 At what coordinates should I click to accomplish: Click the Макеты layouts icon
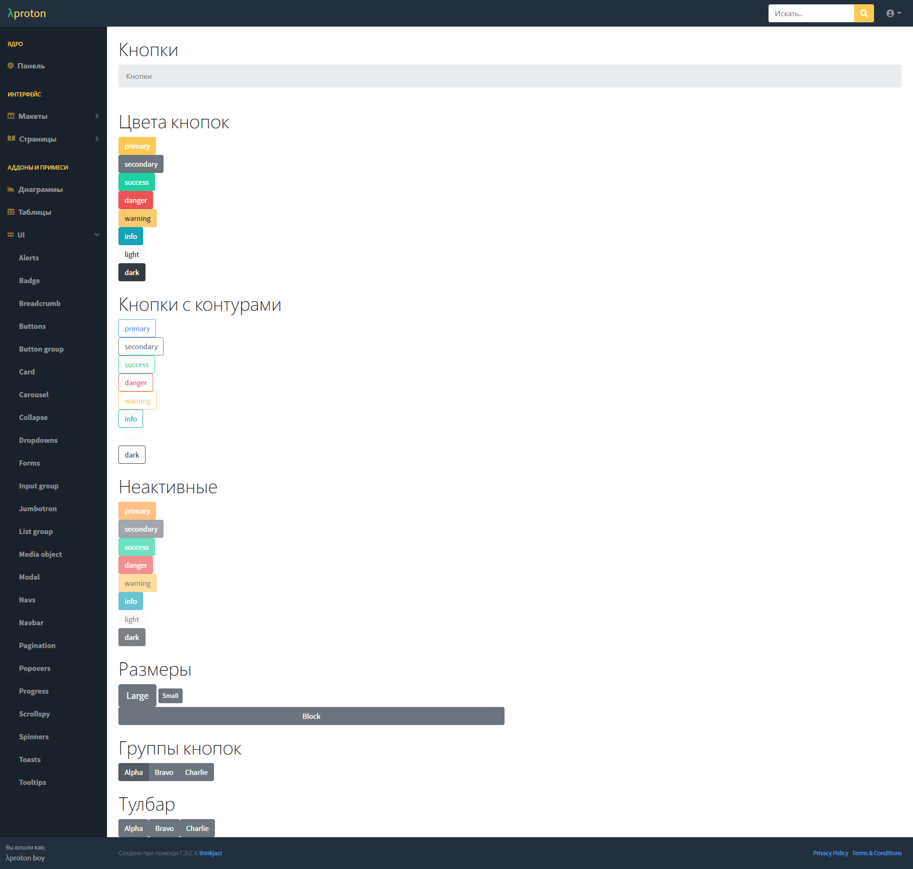pos(11,116)
